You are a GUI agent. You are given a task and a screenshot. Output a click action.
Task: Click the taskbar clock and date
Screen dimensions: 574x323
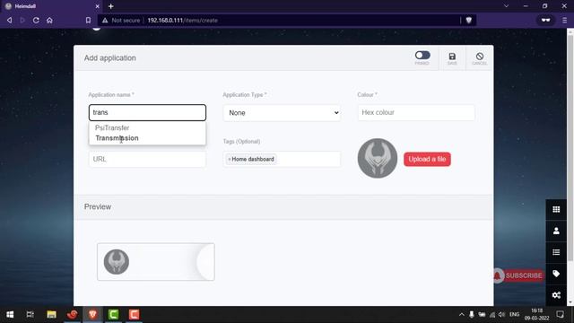tap(536, 315)
